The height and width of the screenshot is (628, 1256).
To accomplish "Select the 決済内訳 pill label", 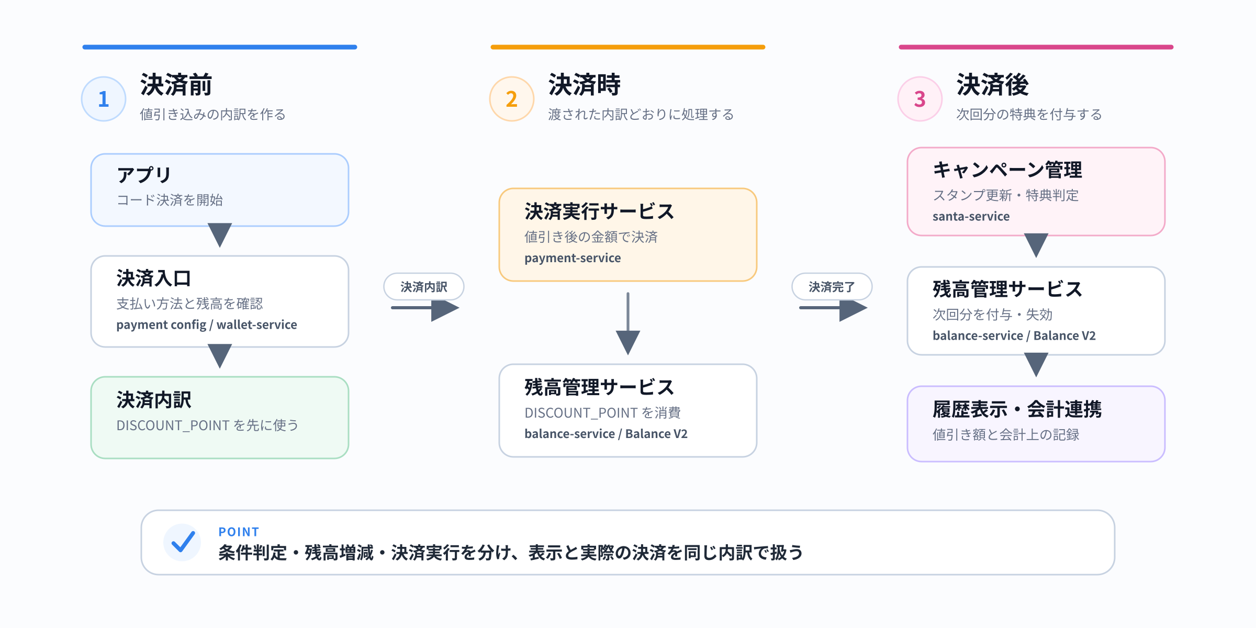I will [424, 287].
